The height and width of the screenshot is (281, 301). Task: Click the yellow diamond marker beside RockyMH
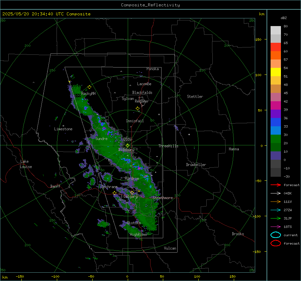[89, 87]
